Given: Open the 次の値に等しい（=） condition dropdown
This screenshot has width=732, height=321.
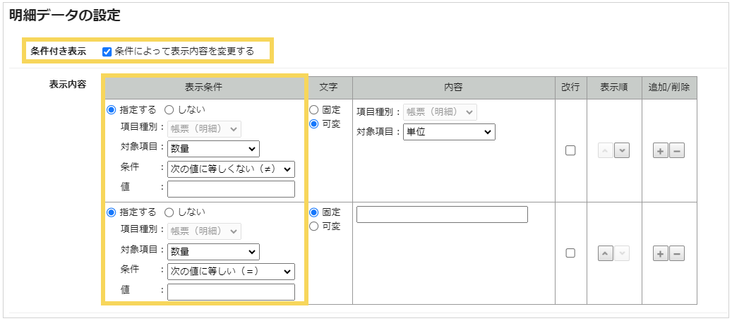Looking at the screenshot, I should pyautogui.click(x=231, y=272).
